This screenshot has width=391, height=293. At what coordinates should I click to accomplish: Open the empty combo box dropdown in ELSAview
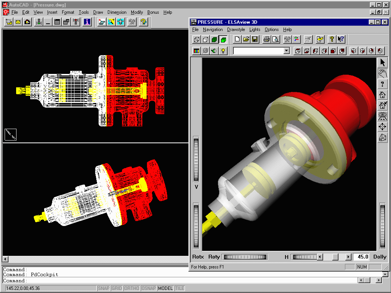[x=286, y=51]
